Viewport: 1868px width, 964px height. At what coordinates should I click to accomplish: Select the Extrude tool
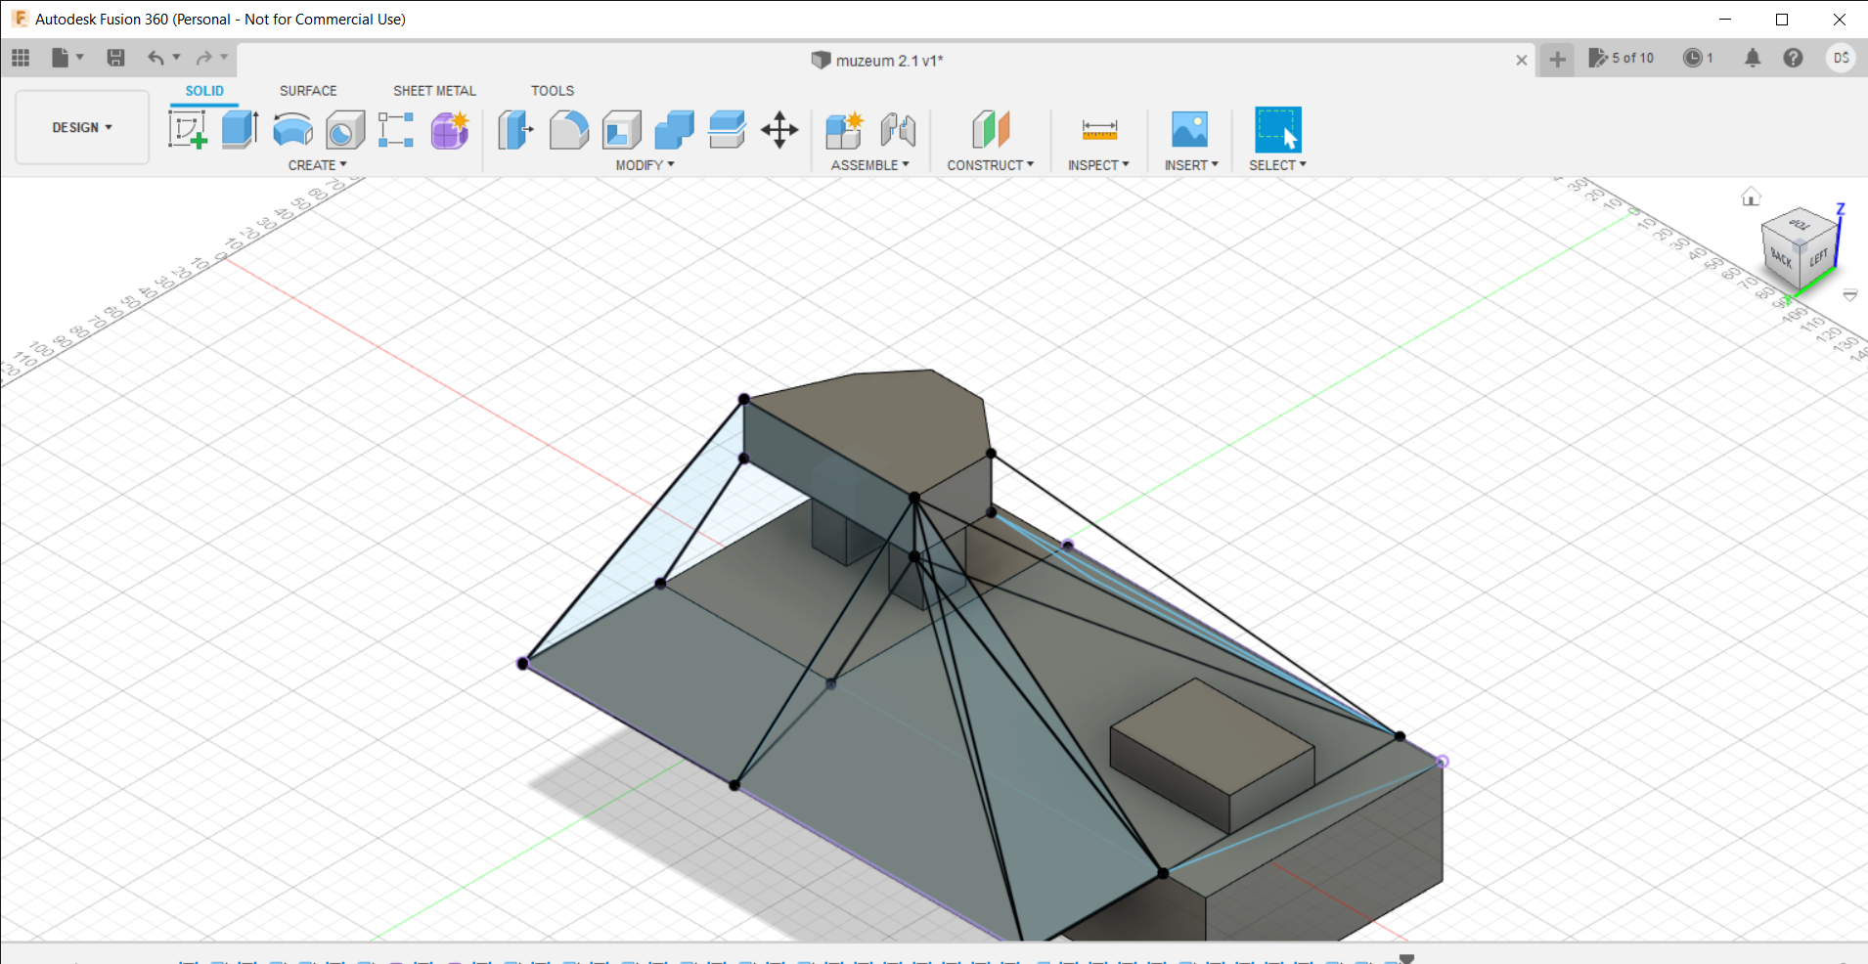[240, 129]
